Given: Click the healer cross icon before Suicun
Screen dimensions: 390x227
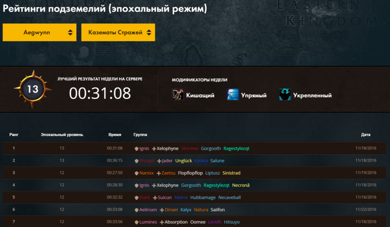Looking at the screenshot, I should 155,198.
